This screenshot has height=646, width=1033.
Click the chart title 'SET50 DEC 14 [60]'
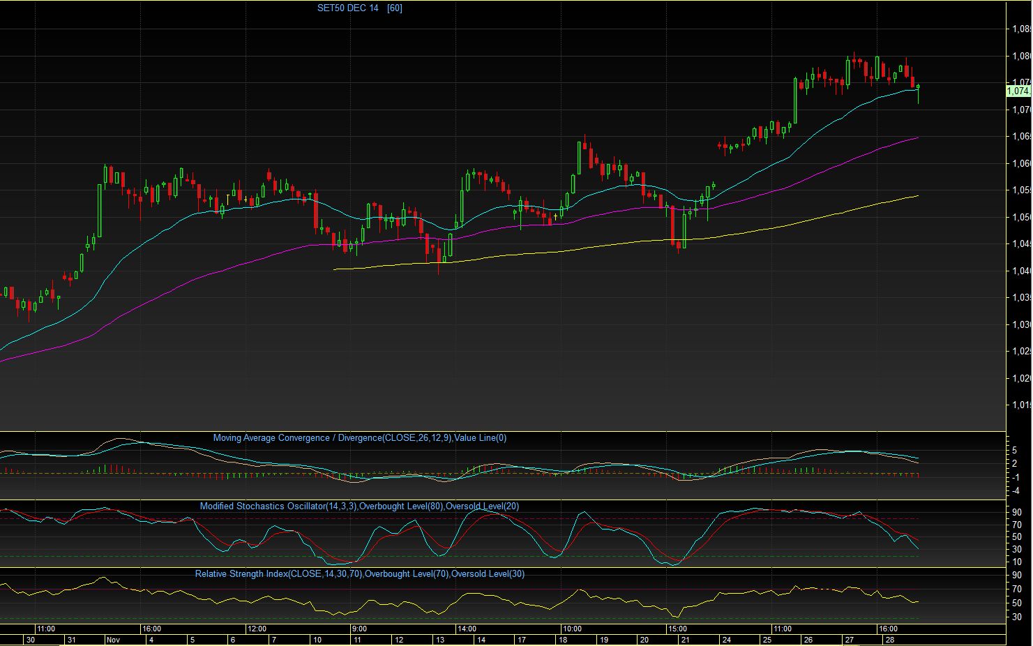(359, 8)
